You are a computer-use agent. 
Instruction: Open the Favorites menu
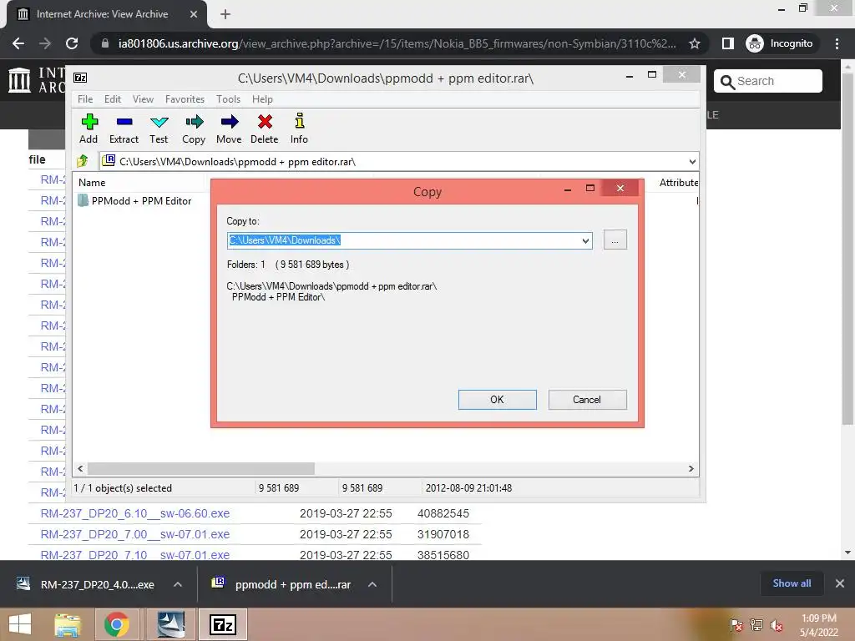(185, 99)
